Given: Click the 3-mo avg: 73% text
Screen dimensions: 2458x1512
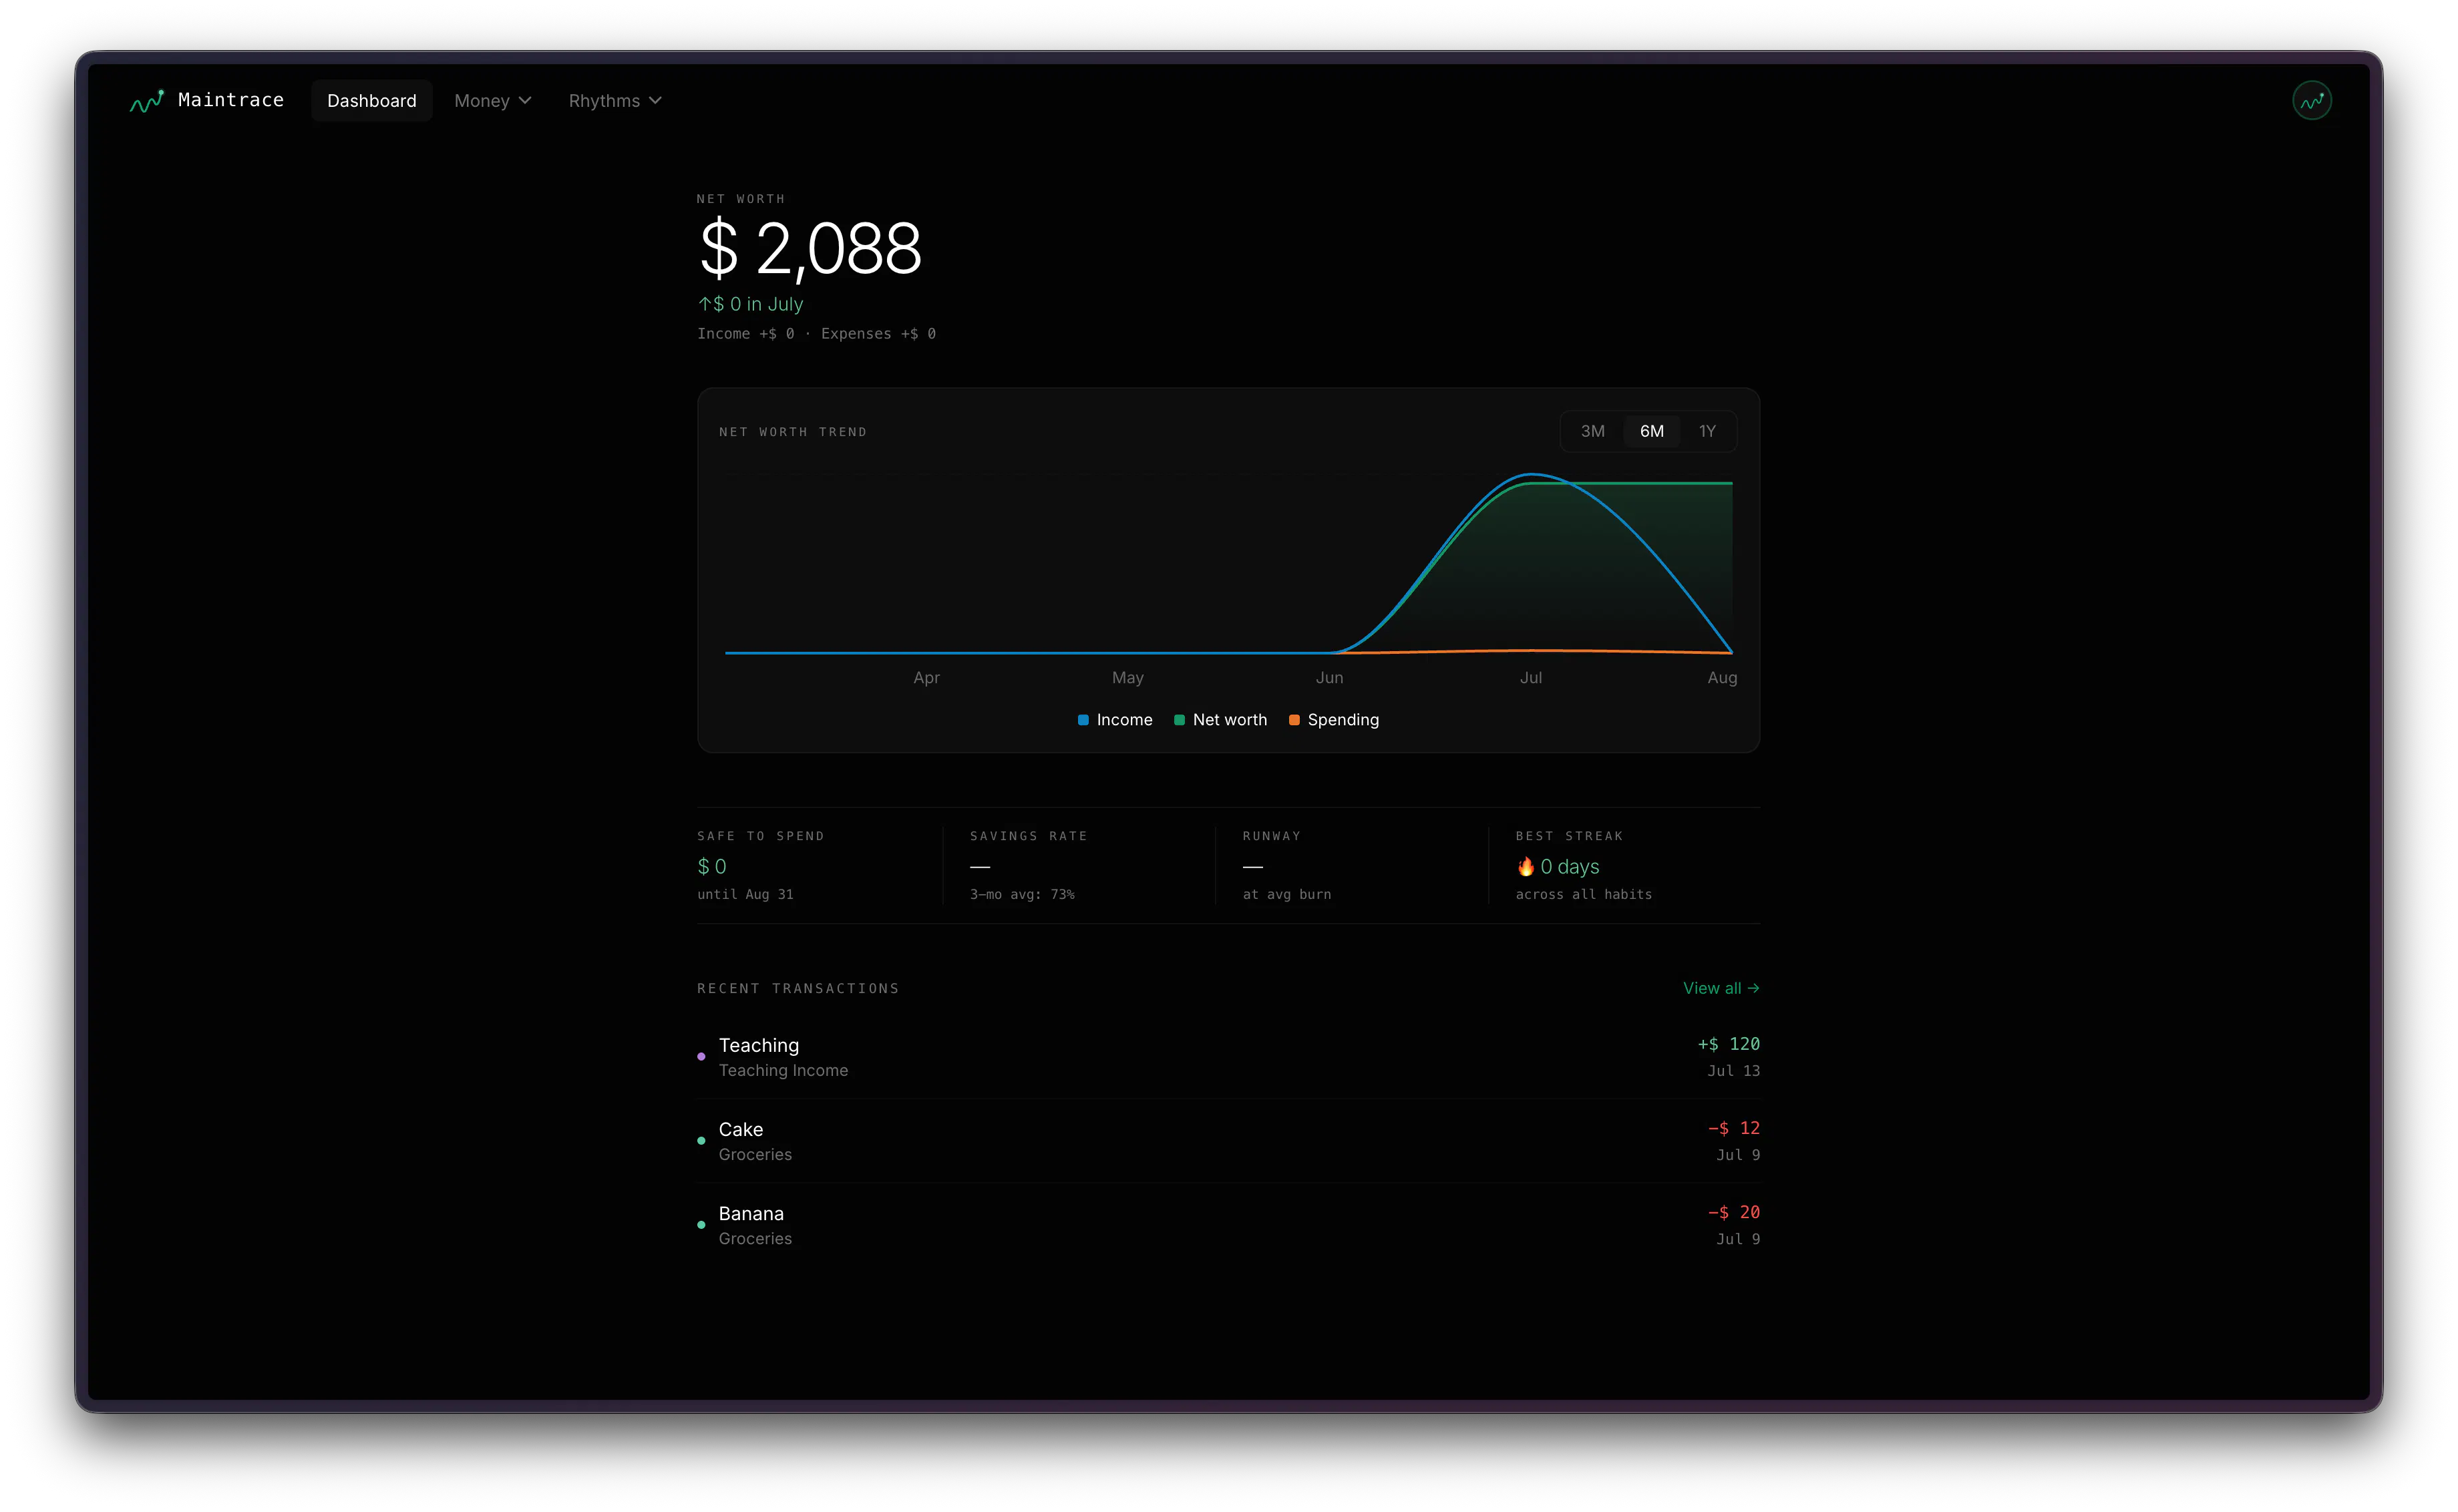Looking at the screenshot, I should 1022,894.
